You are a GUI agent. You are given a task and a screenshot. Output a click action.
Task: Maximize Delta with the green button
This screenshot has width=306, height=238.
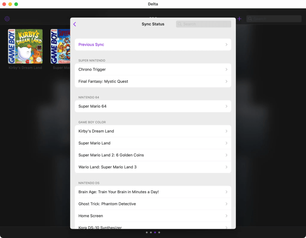(x=16, y=4)
